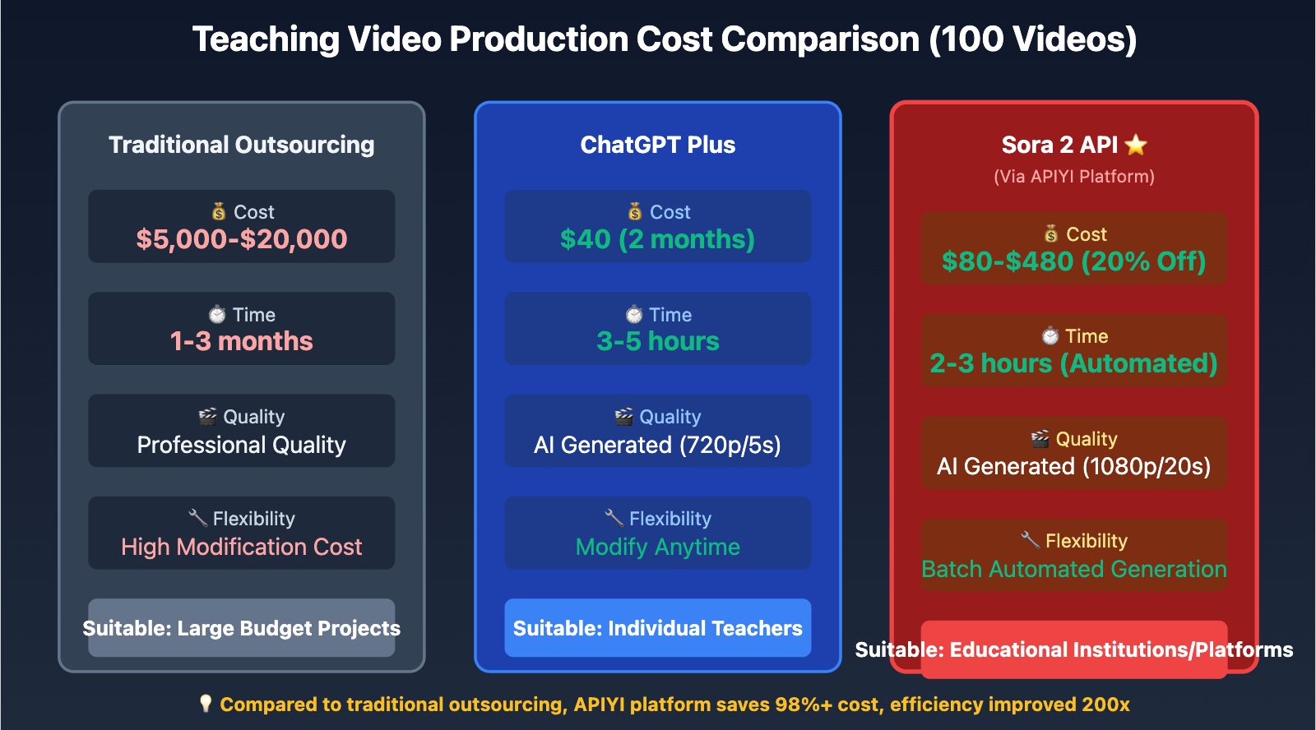Click money bag icon in ChatGPT Plus cost
The width and height of the screenshot is (1316, 730).
[635, 212]
